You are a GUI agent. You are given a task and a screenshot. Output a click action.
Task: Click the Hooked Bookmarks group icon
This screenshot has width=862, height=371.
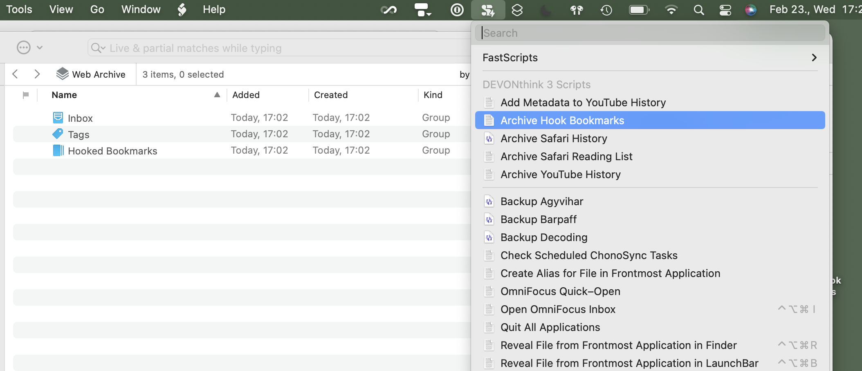tap(58, 150)
